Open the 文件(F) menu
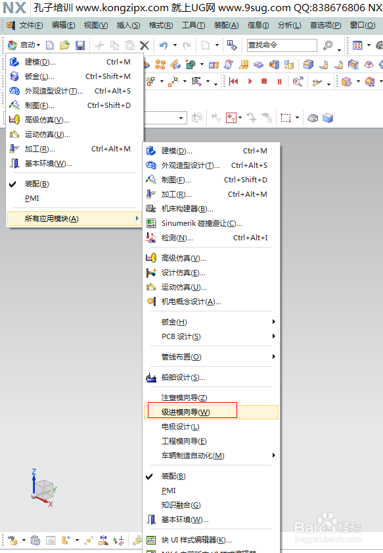This screenshot has height=553, width=383. click(31, 25)
